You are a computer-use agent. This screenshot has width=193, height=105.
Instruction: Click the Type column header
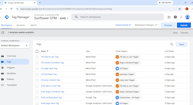point(88,51)
